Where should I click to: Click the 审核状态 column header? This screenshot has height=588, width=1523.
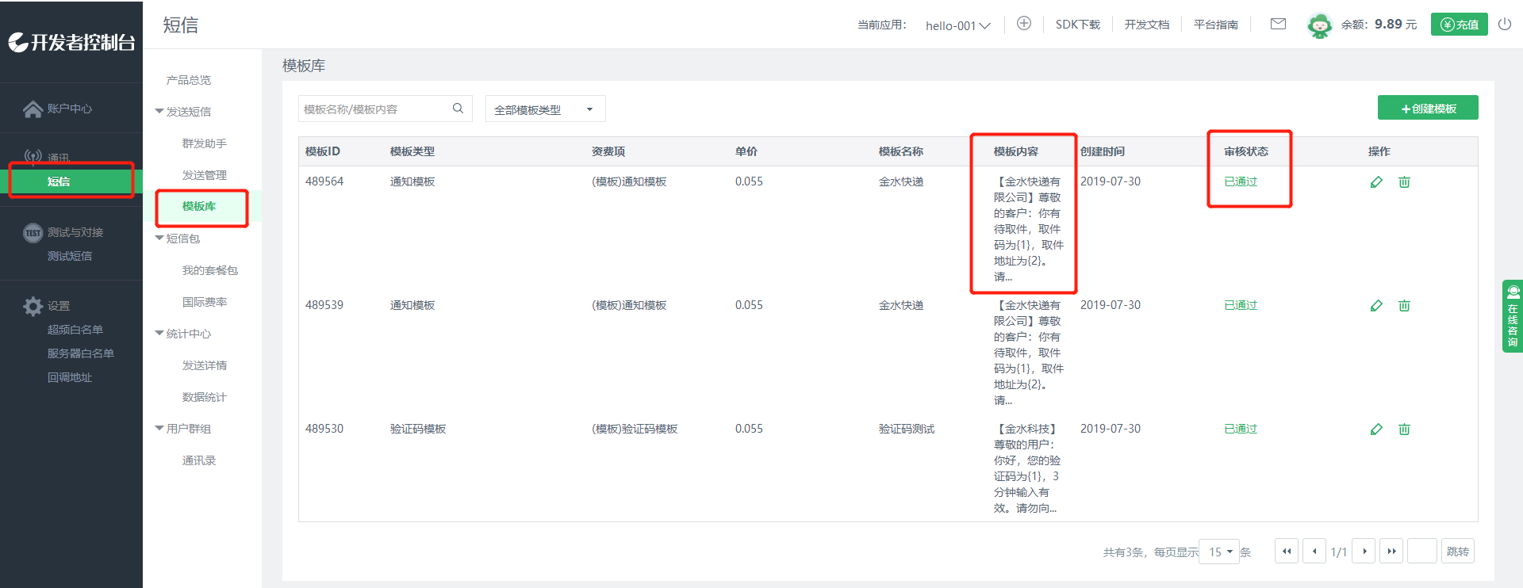coord(1246,151)
